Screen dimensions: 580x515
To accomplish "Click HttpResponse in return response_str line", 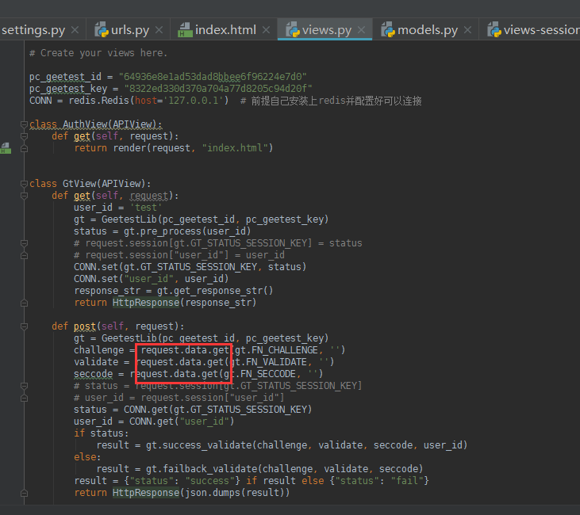I will 146,303.
